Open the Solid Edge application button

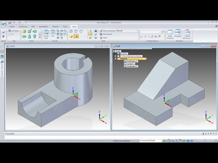pyautogui.click(x=4, y=24)
